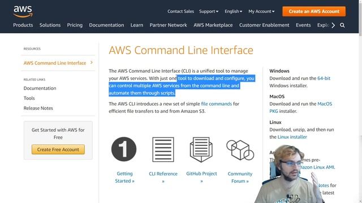Open the Getting Started text link
The width and height of the screenshot is (362, 203).
(124, 177)
